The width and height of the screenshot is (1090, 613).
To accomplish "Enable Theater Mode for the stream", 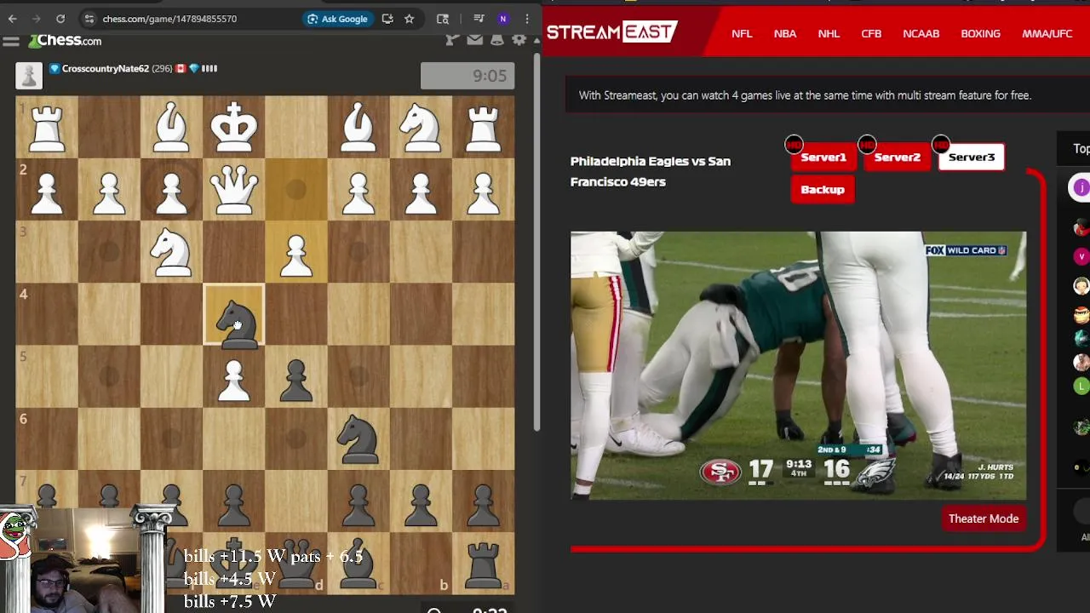I will click(984, 518).
